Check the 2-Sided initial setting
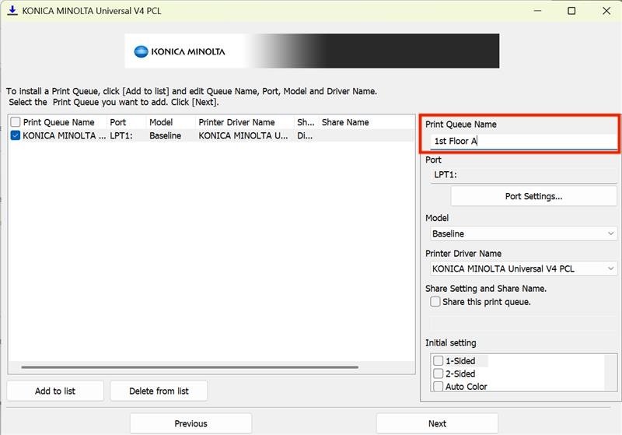The image size is (622, 435). [438, 374]
